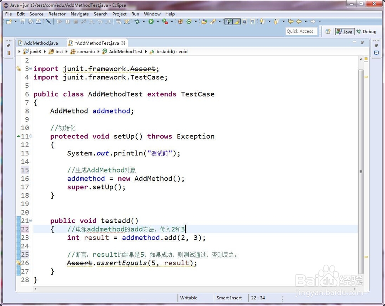
Task: Save the current file with Save icon
Action: click(23, 22)
